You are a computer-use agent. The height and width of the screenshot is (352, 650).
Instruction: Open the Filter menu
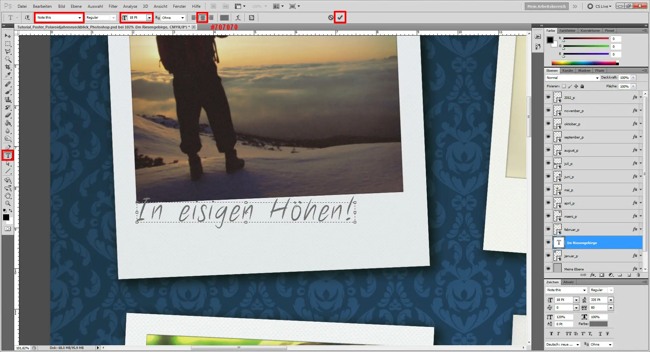pyautogui.click(x=113, y=6)
